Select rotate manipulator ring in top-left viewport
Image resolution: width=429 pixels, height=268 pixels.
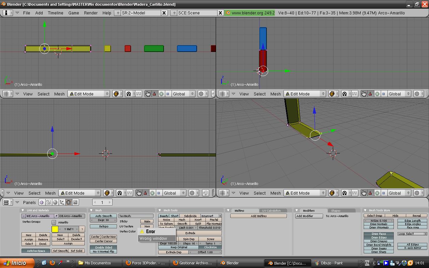click(x=161, y=94)
